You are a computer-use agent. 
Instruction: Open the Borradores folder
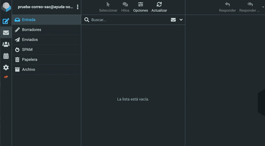(46, 30)
